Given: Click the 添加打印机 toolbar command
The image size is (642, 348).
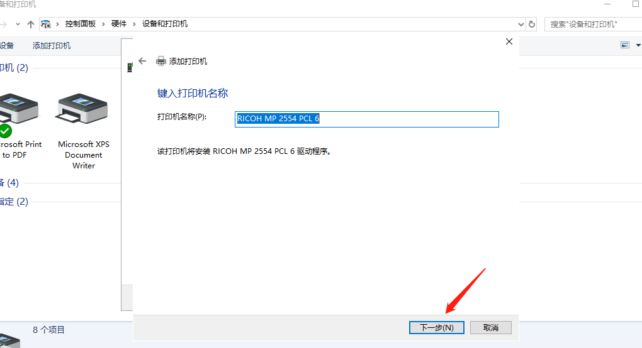Looking at the screenshot, I should click(x=52, y=45).
